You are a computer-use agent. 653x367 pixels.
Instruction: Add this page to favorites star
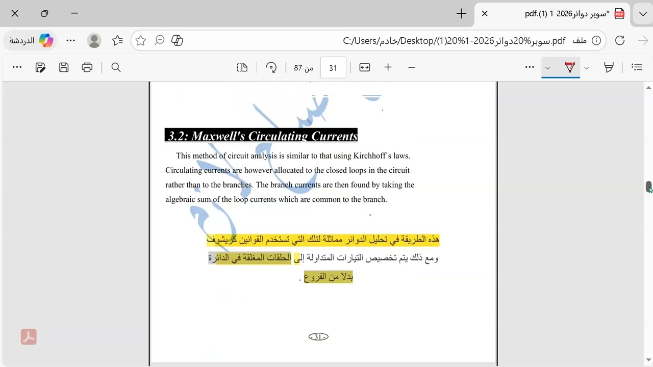(141, 40)
